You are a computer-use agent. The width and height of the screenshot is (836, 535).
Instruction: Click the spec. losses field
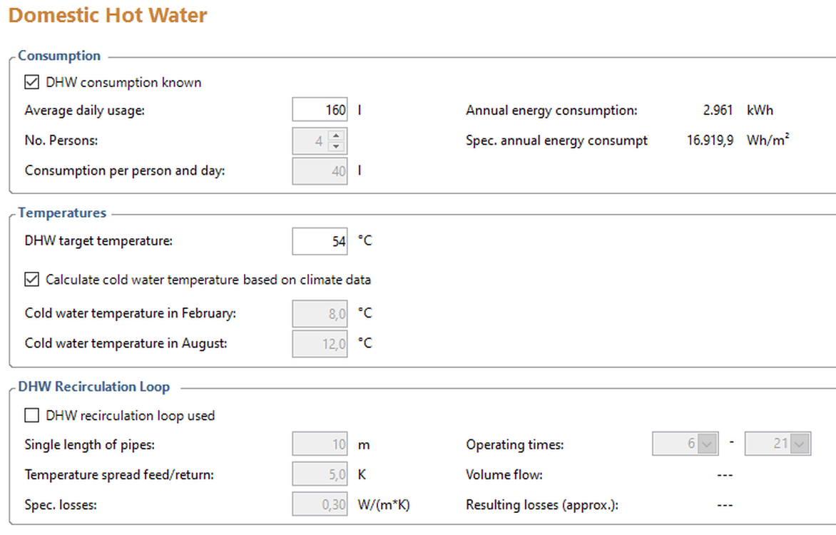[x=320, y=505]
